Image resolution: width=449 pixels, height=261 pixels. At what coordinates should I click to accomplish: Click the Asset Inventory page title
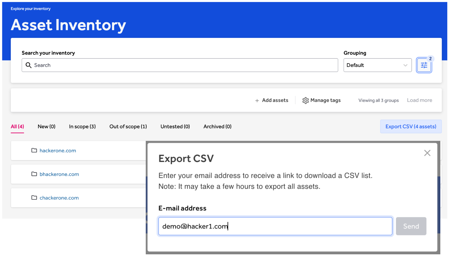(68, 25)
